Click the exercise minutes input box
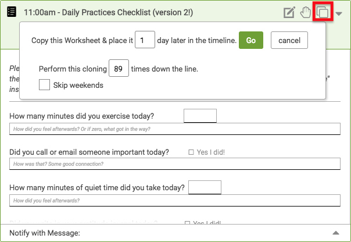This screenshot has height=242, width=351. [x=200, y=116]
